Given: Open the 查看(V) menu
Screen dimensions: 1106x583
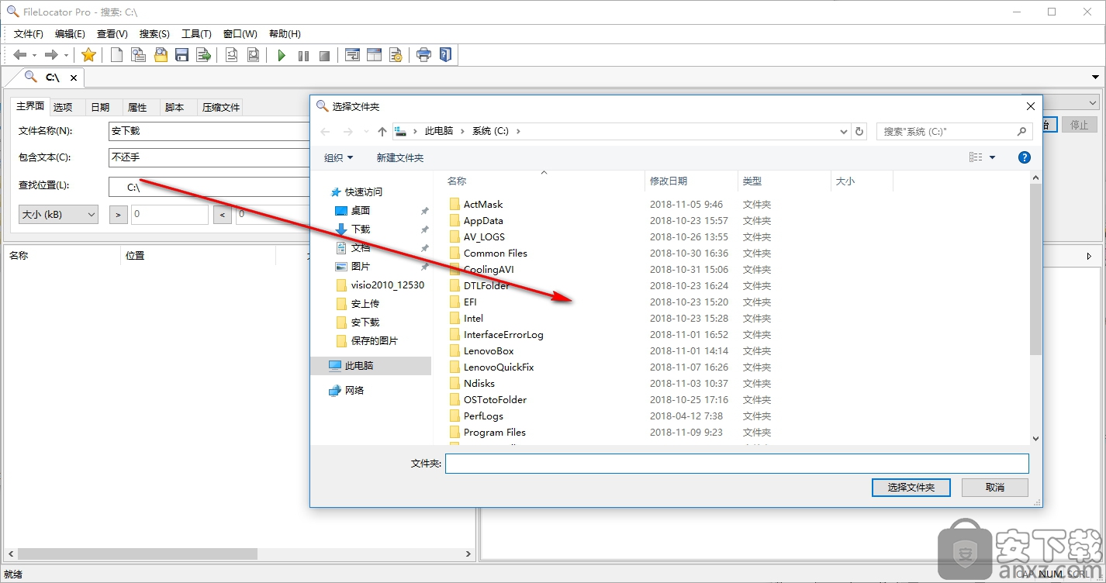Looking at the screenshot, I should point(112,34).
